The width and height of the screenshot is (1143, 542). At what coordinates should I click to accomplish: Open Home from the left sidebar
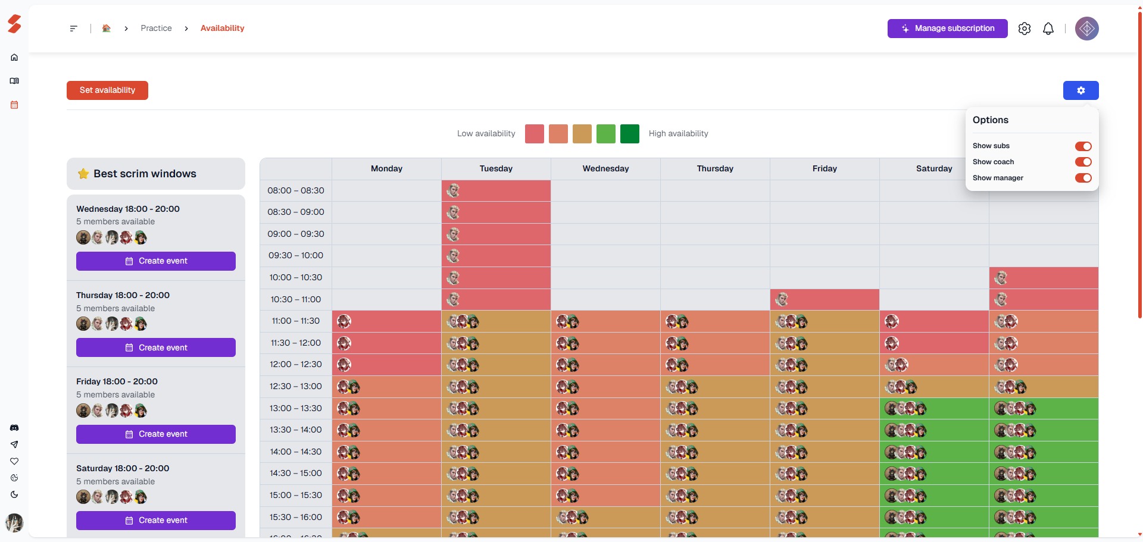tap(14, 58)
